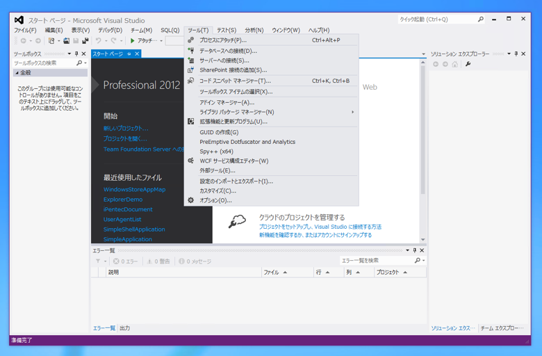This screenshot has width=542, height=356.
Task: Click the undo toolbar icon
Action: pyautogui.click(x=99, y=41)
